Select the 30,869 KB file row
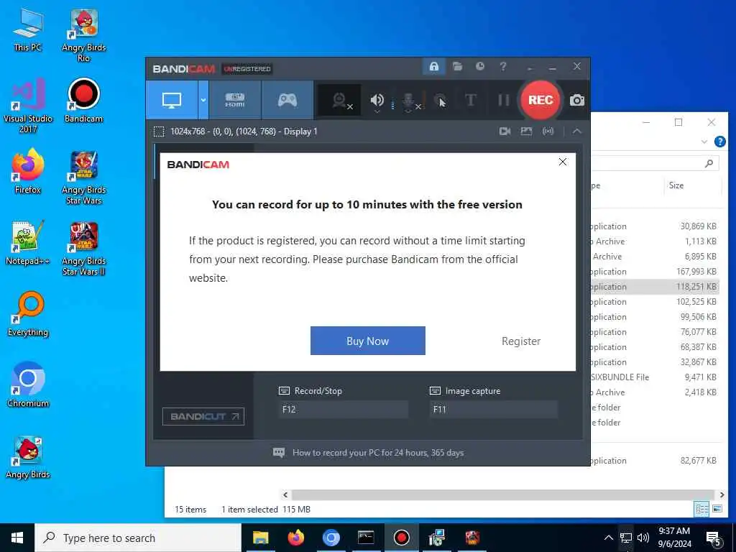This screenshot has width=736, height=552. (x=655, y=226)
